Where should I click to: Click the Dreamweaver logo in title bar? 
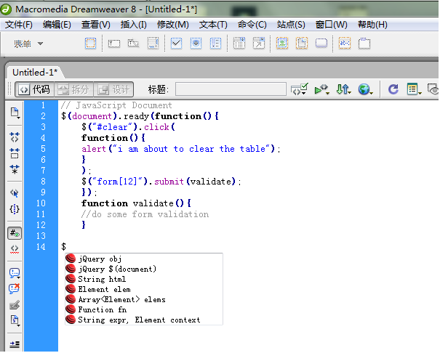(6, 9)
